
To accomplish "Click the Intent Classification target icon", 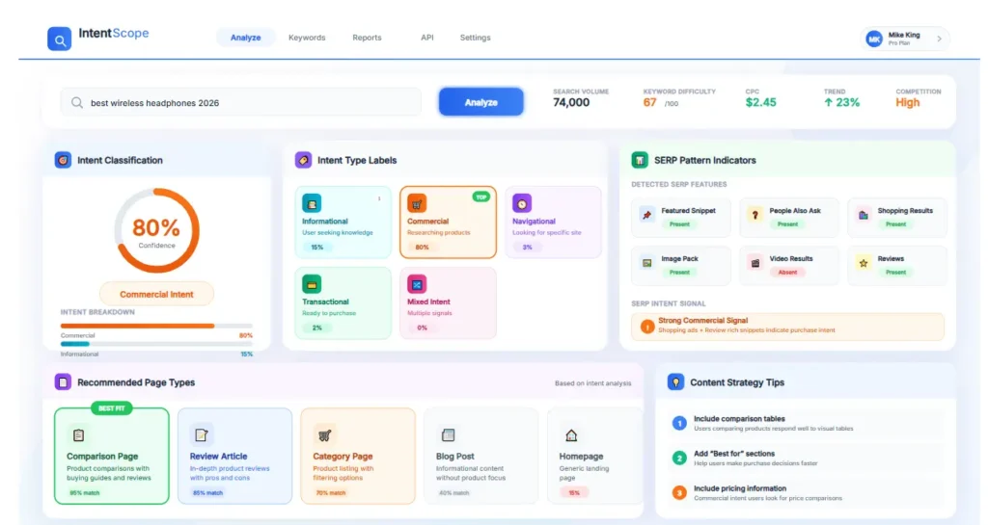I will 63,160.
